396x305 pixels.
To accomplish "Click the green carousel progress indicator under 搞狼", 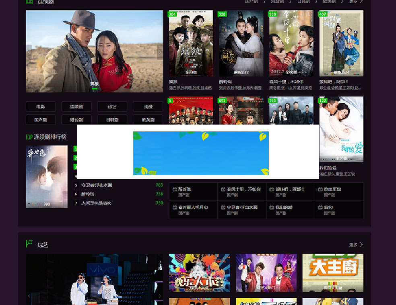I will 95,88.
